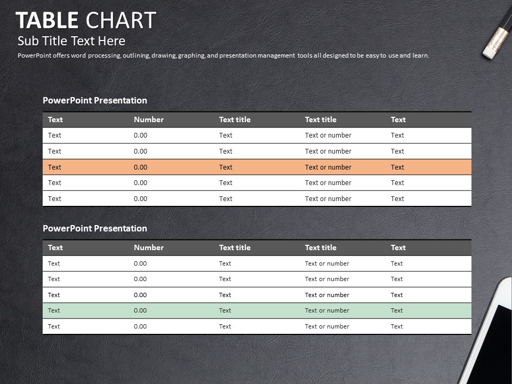The width and height of the screenshot is (512, 384).
Task: Select the "PowerPoint Presentation" heading above the lower table
Action: click(x=94, y=228)
